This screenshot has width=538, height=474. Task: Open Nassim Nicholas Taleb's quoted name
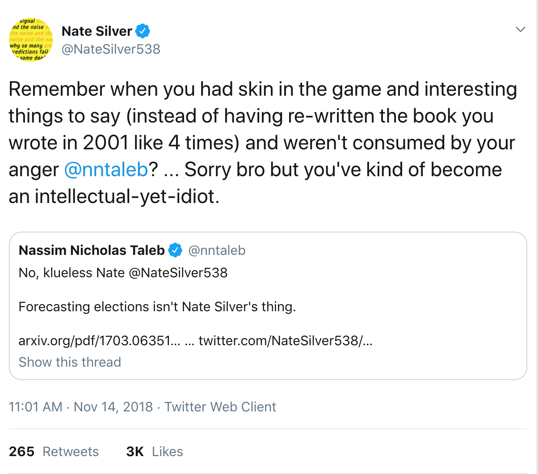point(92,250)
